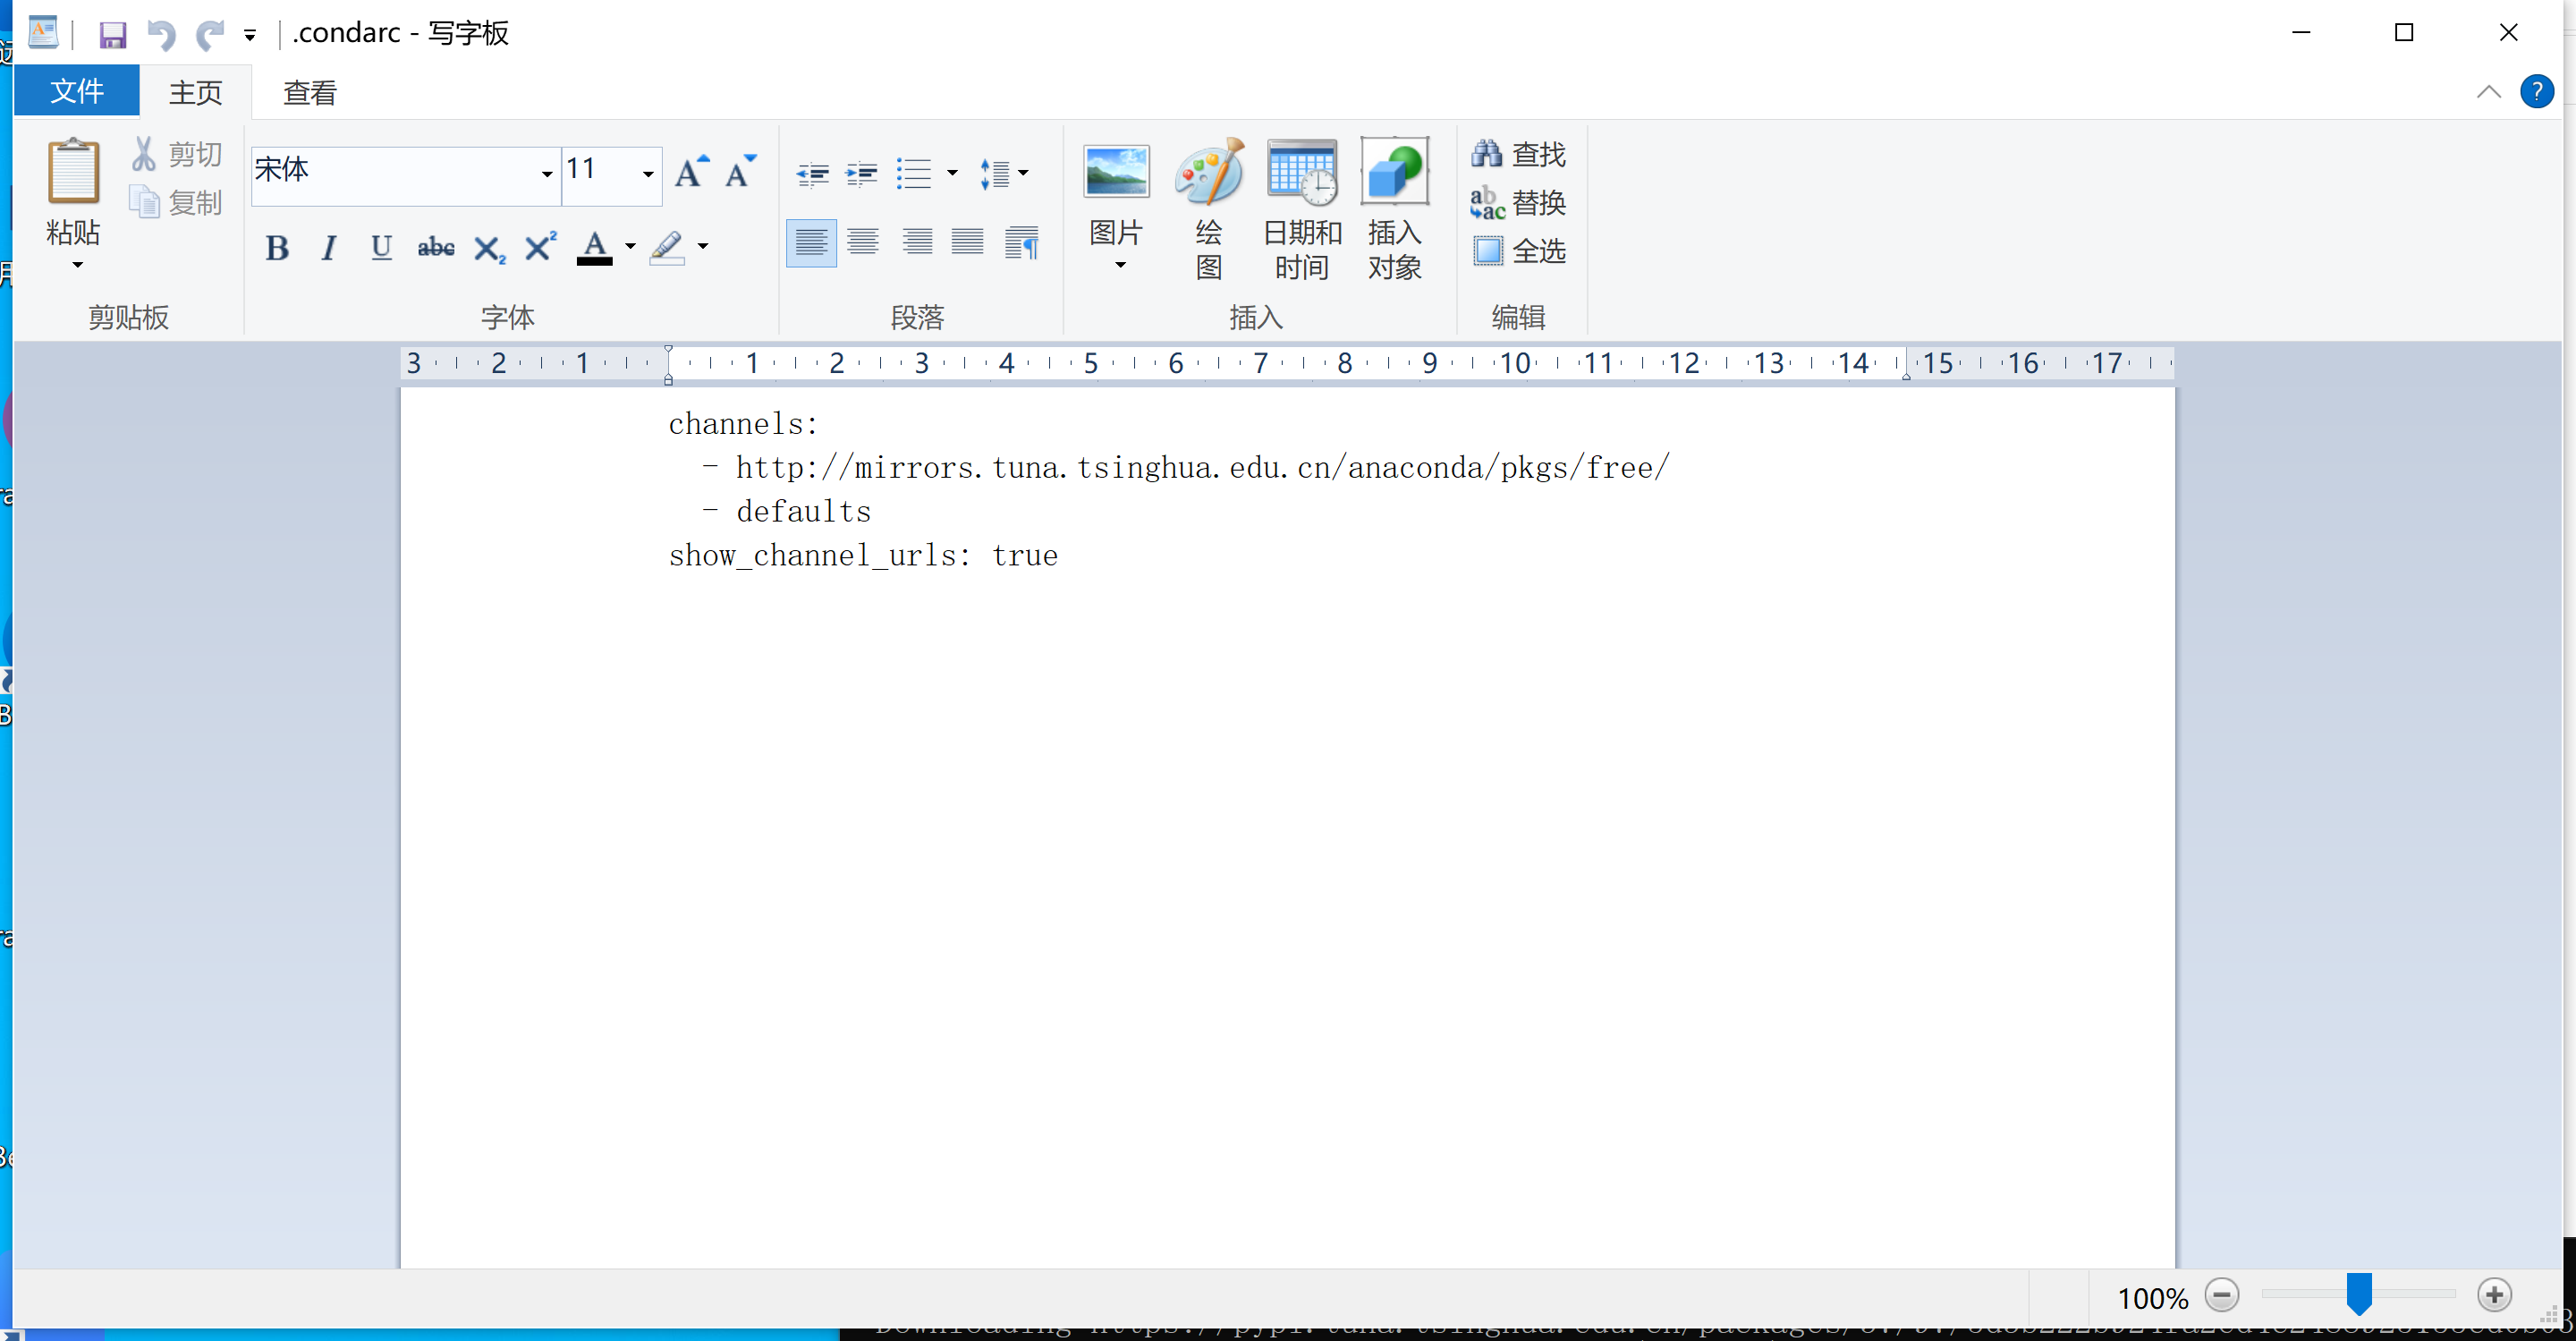Toggle Italic formatting

[328, 247]
